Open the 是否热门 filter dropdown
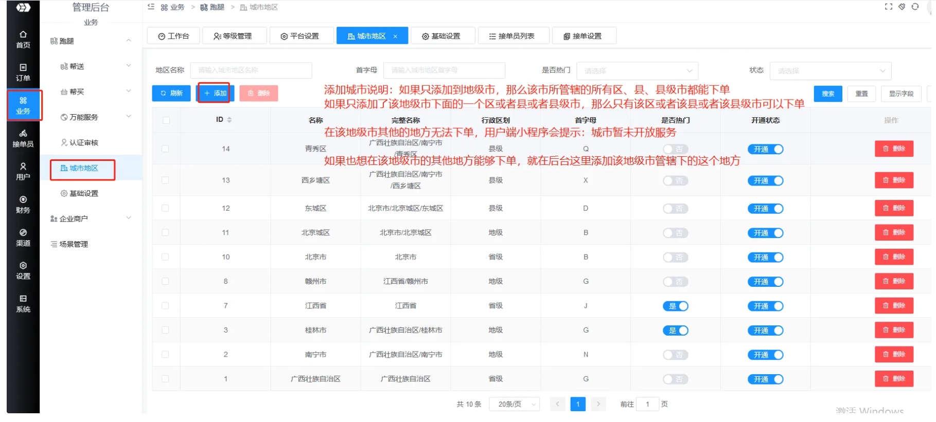This screenshot has width=936, height=422. coord(637,70)
